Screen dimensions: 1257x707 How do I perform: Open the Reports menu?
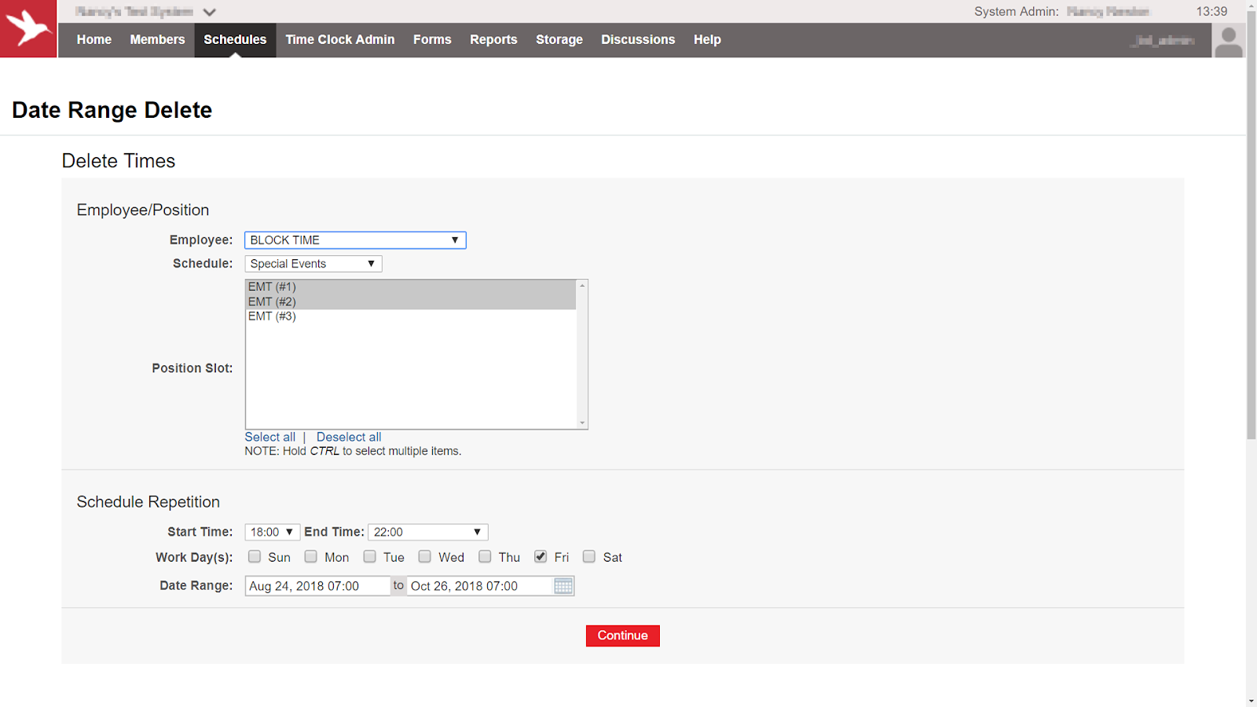coord(493,40)
